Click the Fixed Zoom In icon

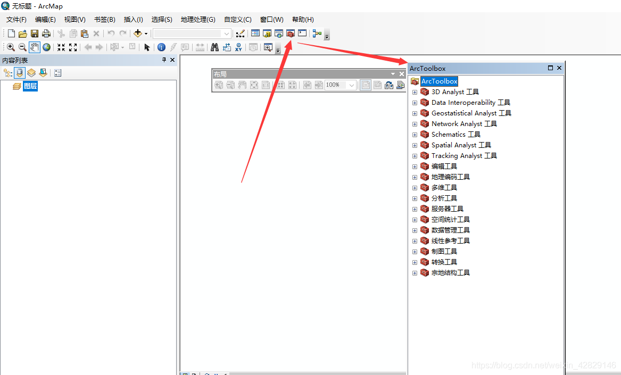tap(61, 47)
